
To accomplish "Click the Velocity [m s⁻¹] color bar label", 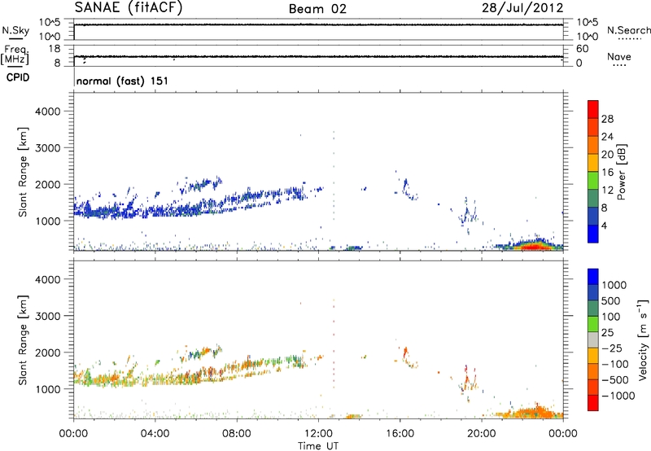I will [x=643, y=339].
